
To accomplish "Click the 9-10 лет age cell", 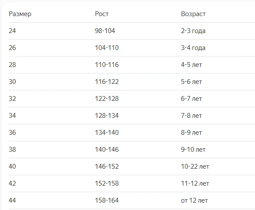I will (x=193, y=150).
